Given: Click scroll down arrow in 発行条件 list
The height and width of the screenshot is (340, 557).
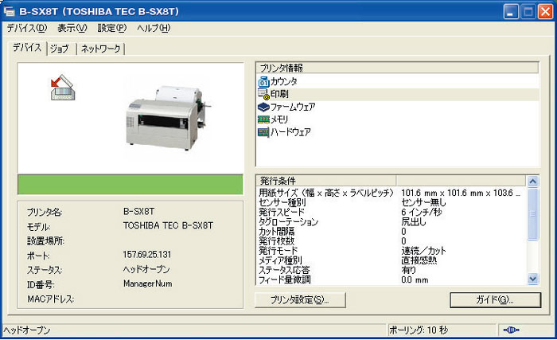Looking at the screenshot, I should coord(533,279).
